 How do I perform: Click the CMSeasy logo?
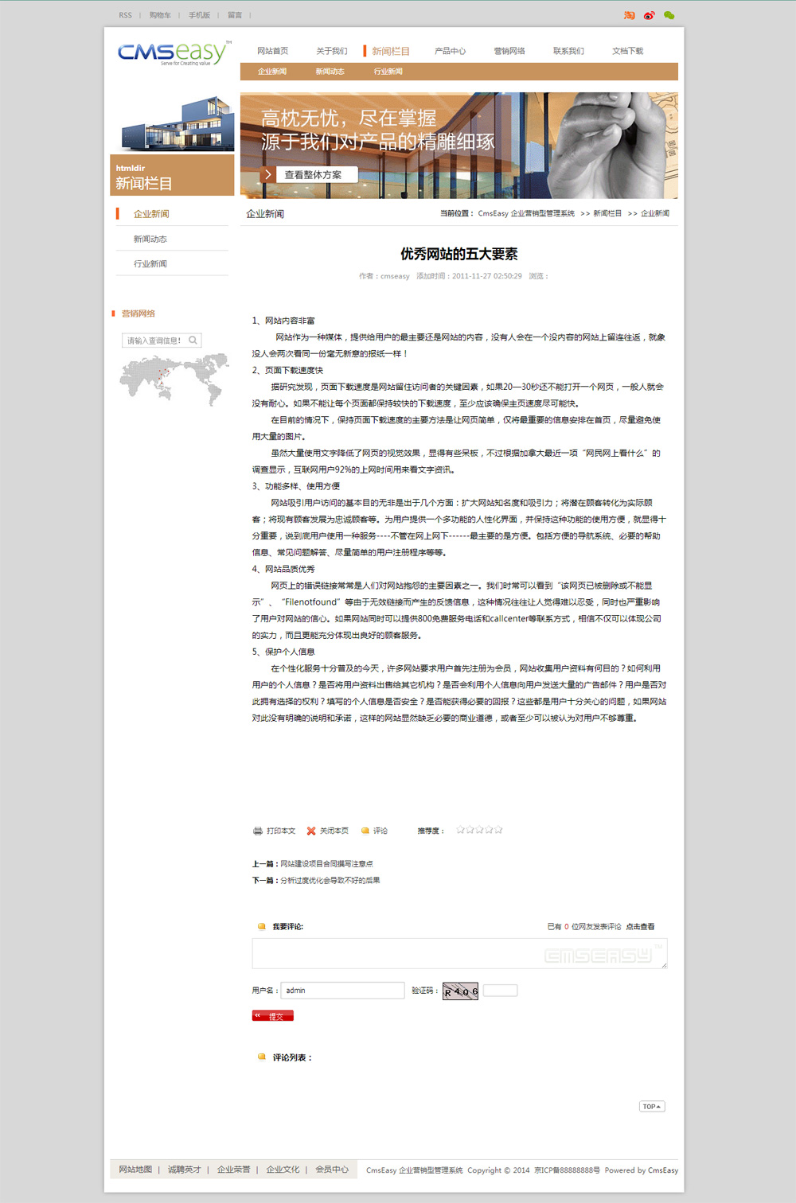pos(174,53)
